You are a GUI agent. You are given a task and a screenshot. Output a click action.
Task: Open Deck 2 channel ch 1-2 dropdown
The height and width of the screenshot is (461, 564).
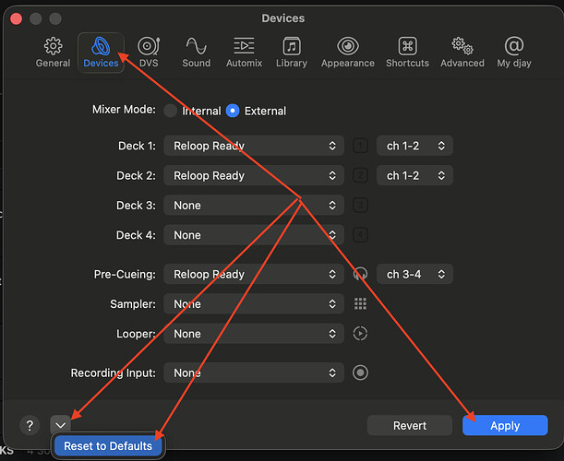point(414,175)
